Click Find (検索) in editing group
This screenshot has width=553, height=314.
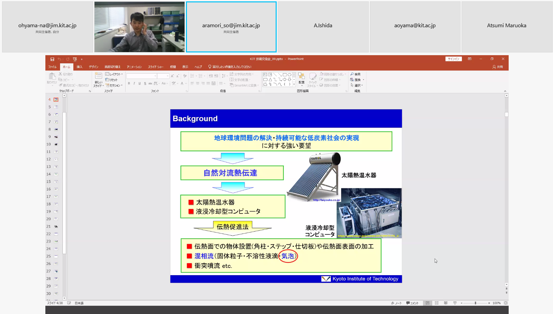pos(355,74)
